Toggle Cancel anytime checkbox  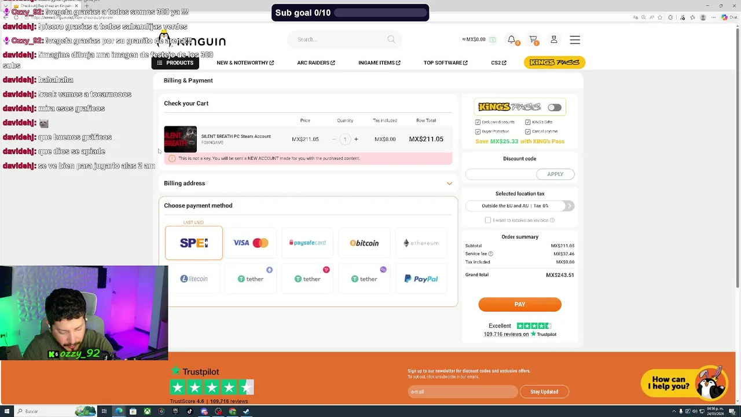(x=528, y=131)
